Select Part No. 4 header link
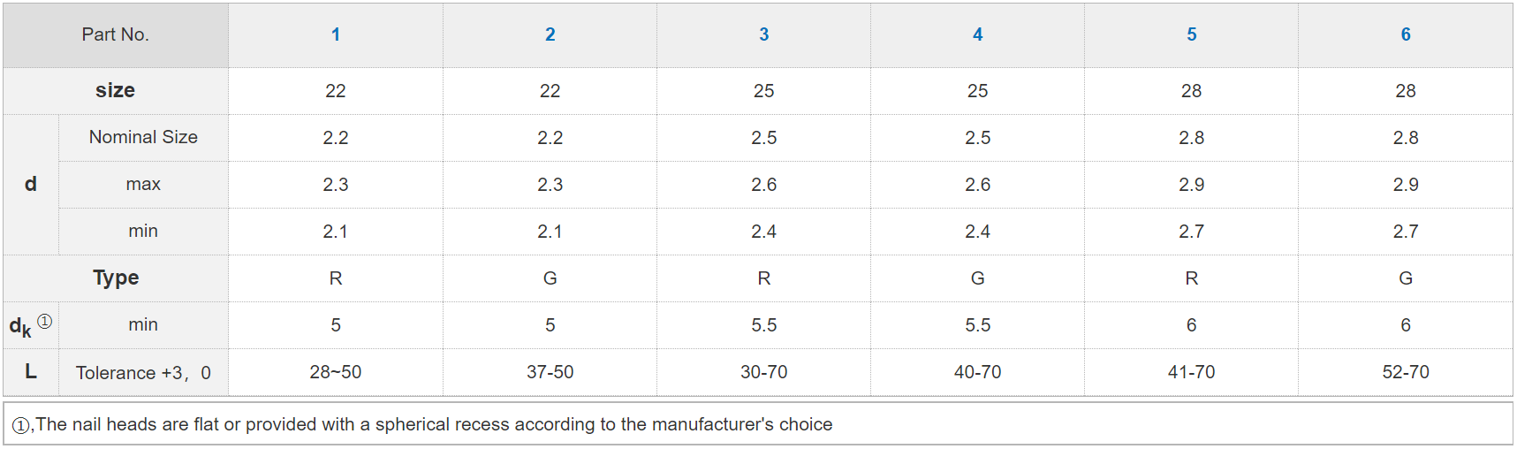1517x449 pixels. click(977, 34)
